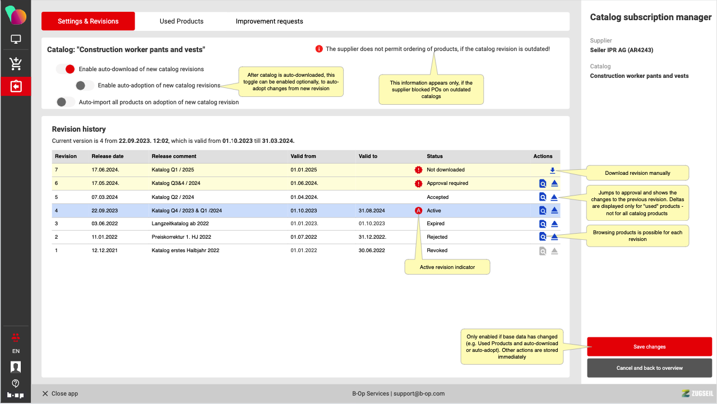Open the Improvement requests tab
This screenshot has width=717, height=404.
(269, 21)
